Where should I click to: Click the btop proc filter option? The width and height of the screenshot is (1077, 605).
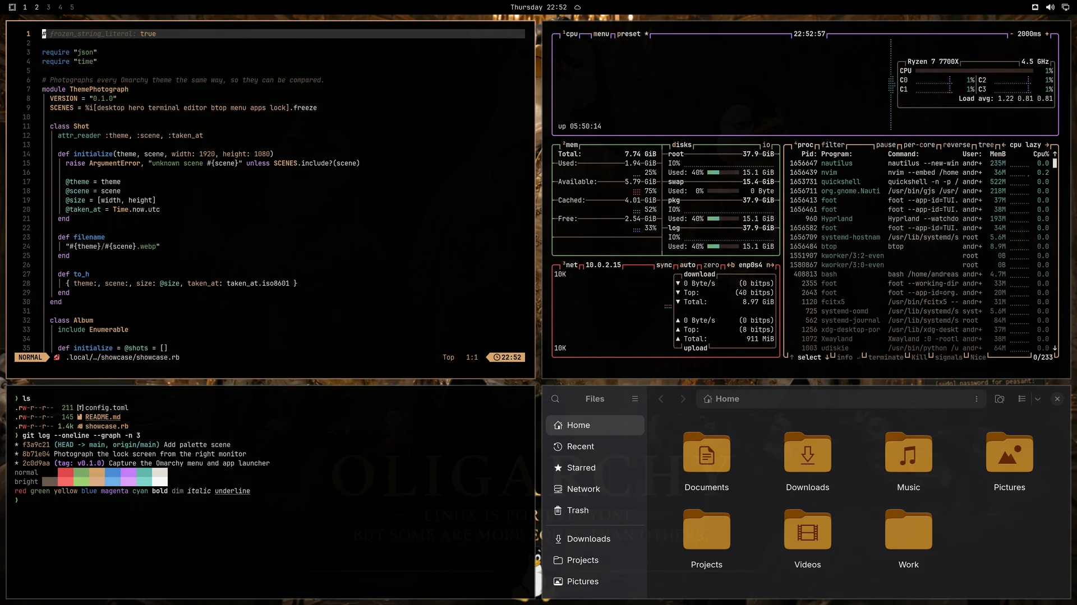pos(833,145)
